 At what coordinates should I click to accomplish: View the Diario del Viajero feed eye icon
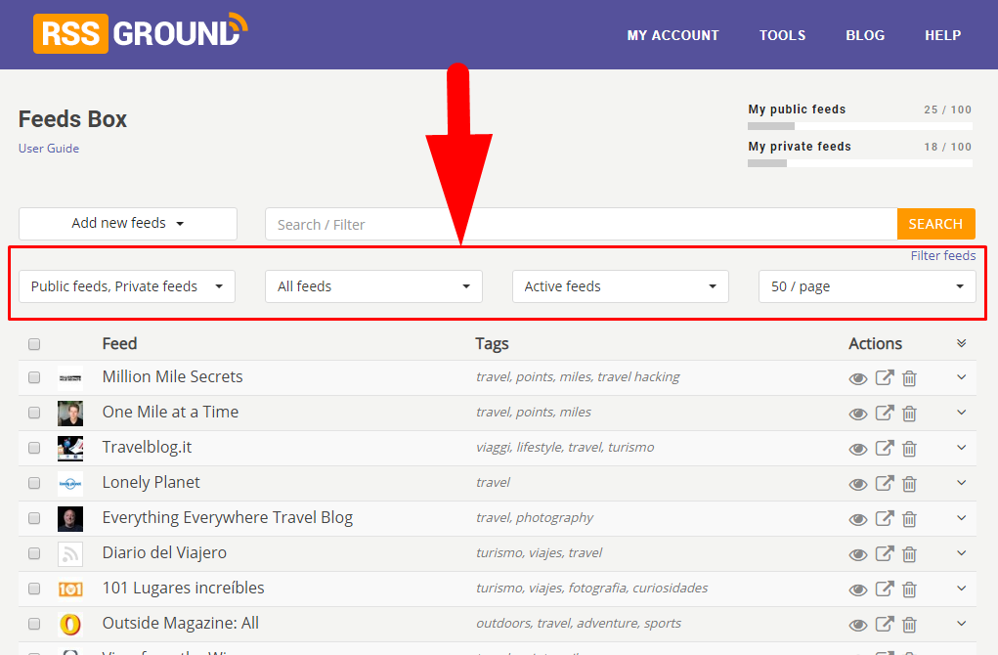tap(858, 554)
